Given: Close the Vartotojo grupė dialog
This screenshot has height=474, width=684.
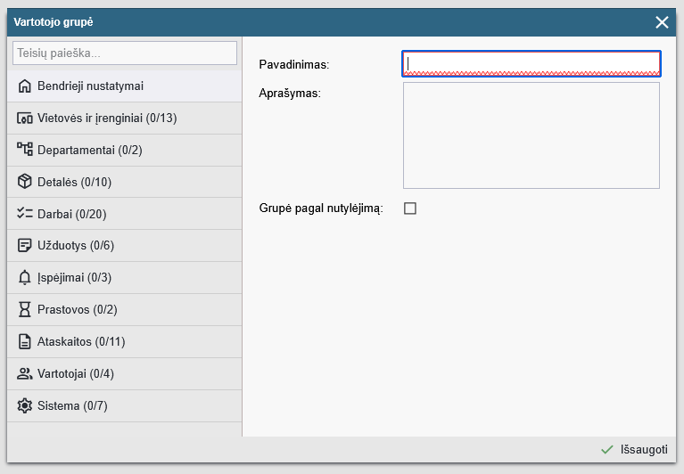Looking at the screenshot, I should tap(662, 22).
